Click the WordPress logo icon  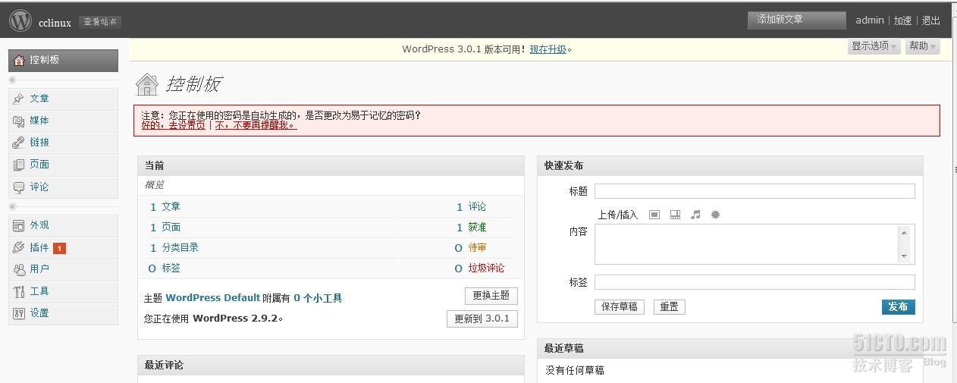[20, 20]
